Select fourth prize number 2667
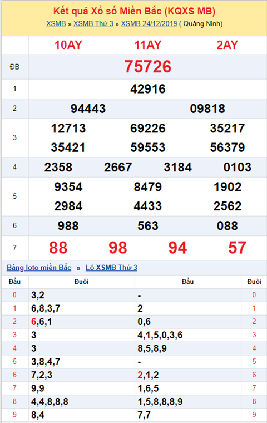 click(118, 168)
